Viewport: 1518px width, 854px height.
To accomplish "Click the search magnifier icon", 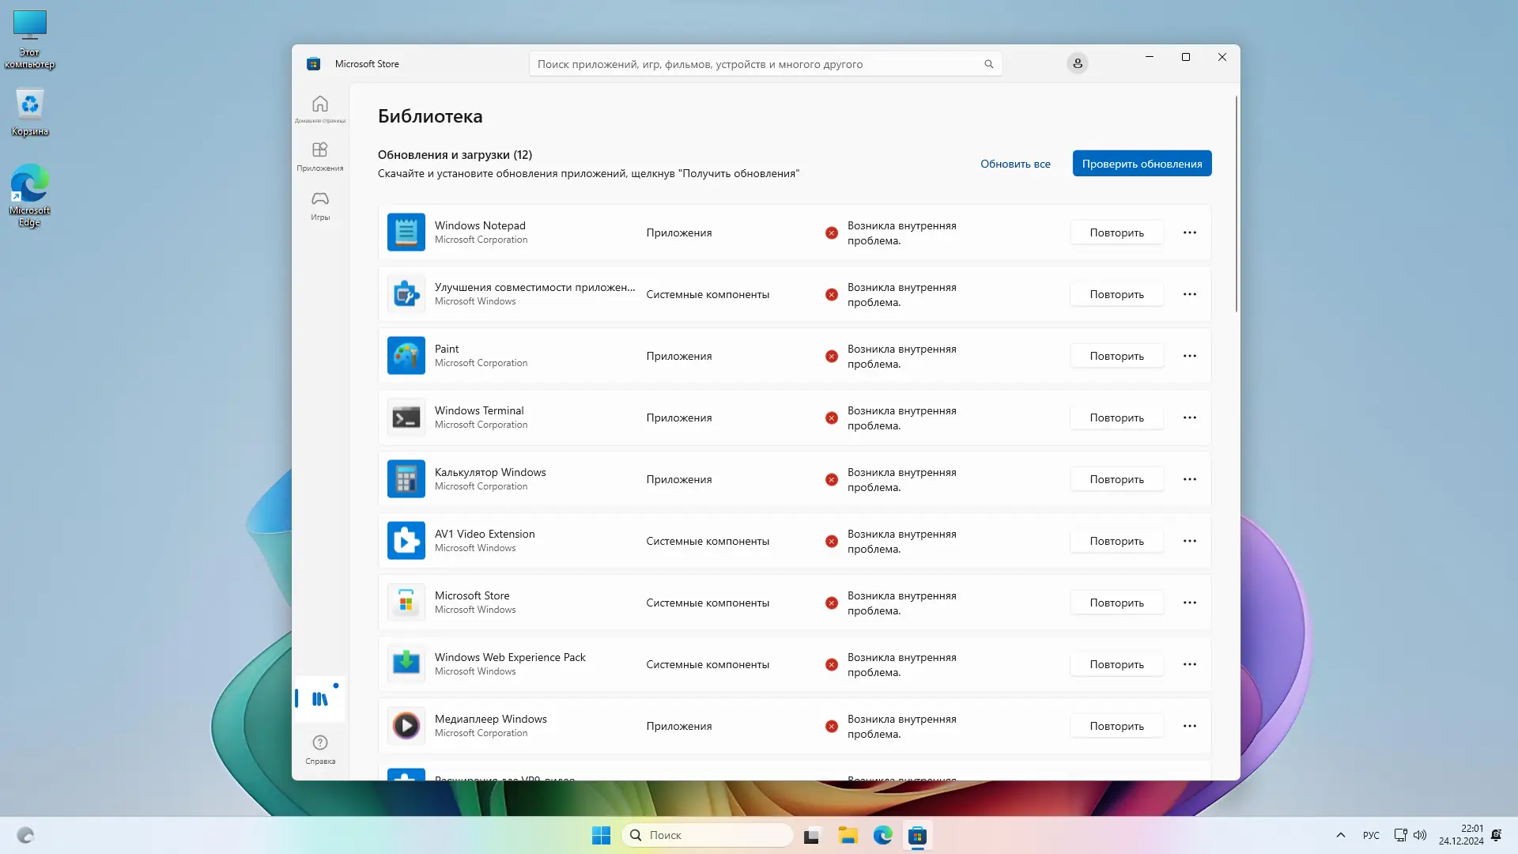I will tap(988, 64).
